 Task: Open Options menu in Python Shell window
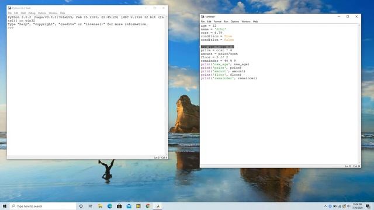tap(42, 13)
